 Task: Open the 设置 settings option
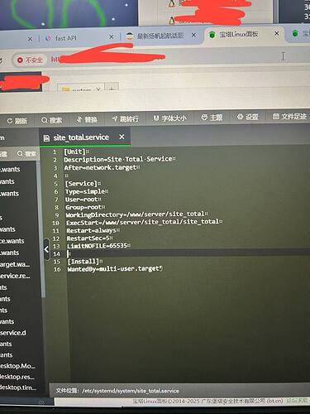pyautogui.click(x=247, y=117)
